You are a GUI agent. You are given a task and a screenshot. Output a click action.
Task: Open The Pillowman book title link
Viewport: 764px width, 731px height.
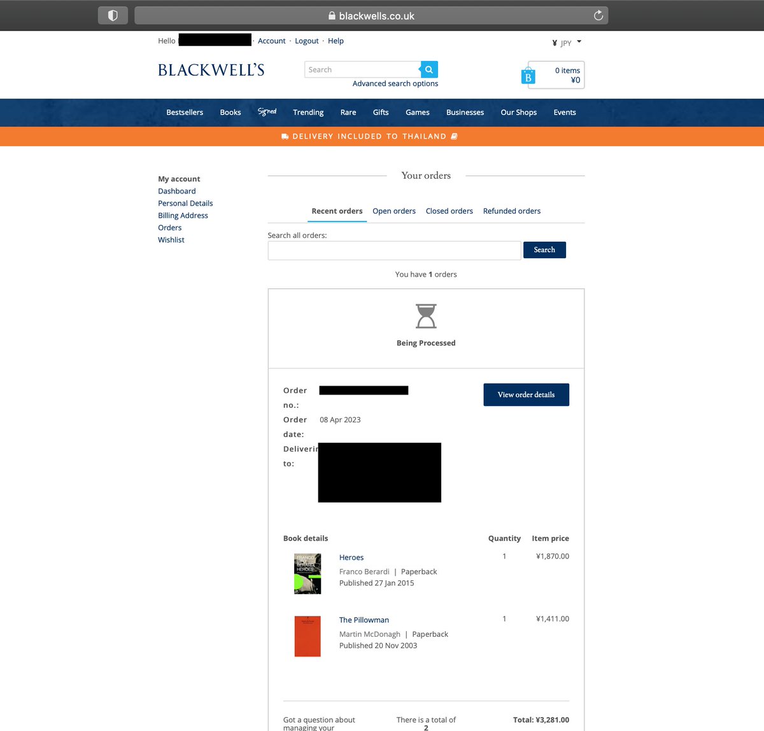(x=364, y=620)
